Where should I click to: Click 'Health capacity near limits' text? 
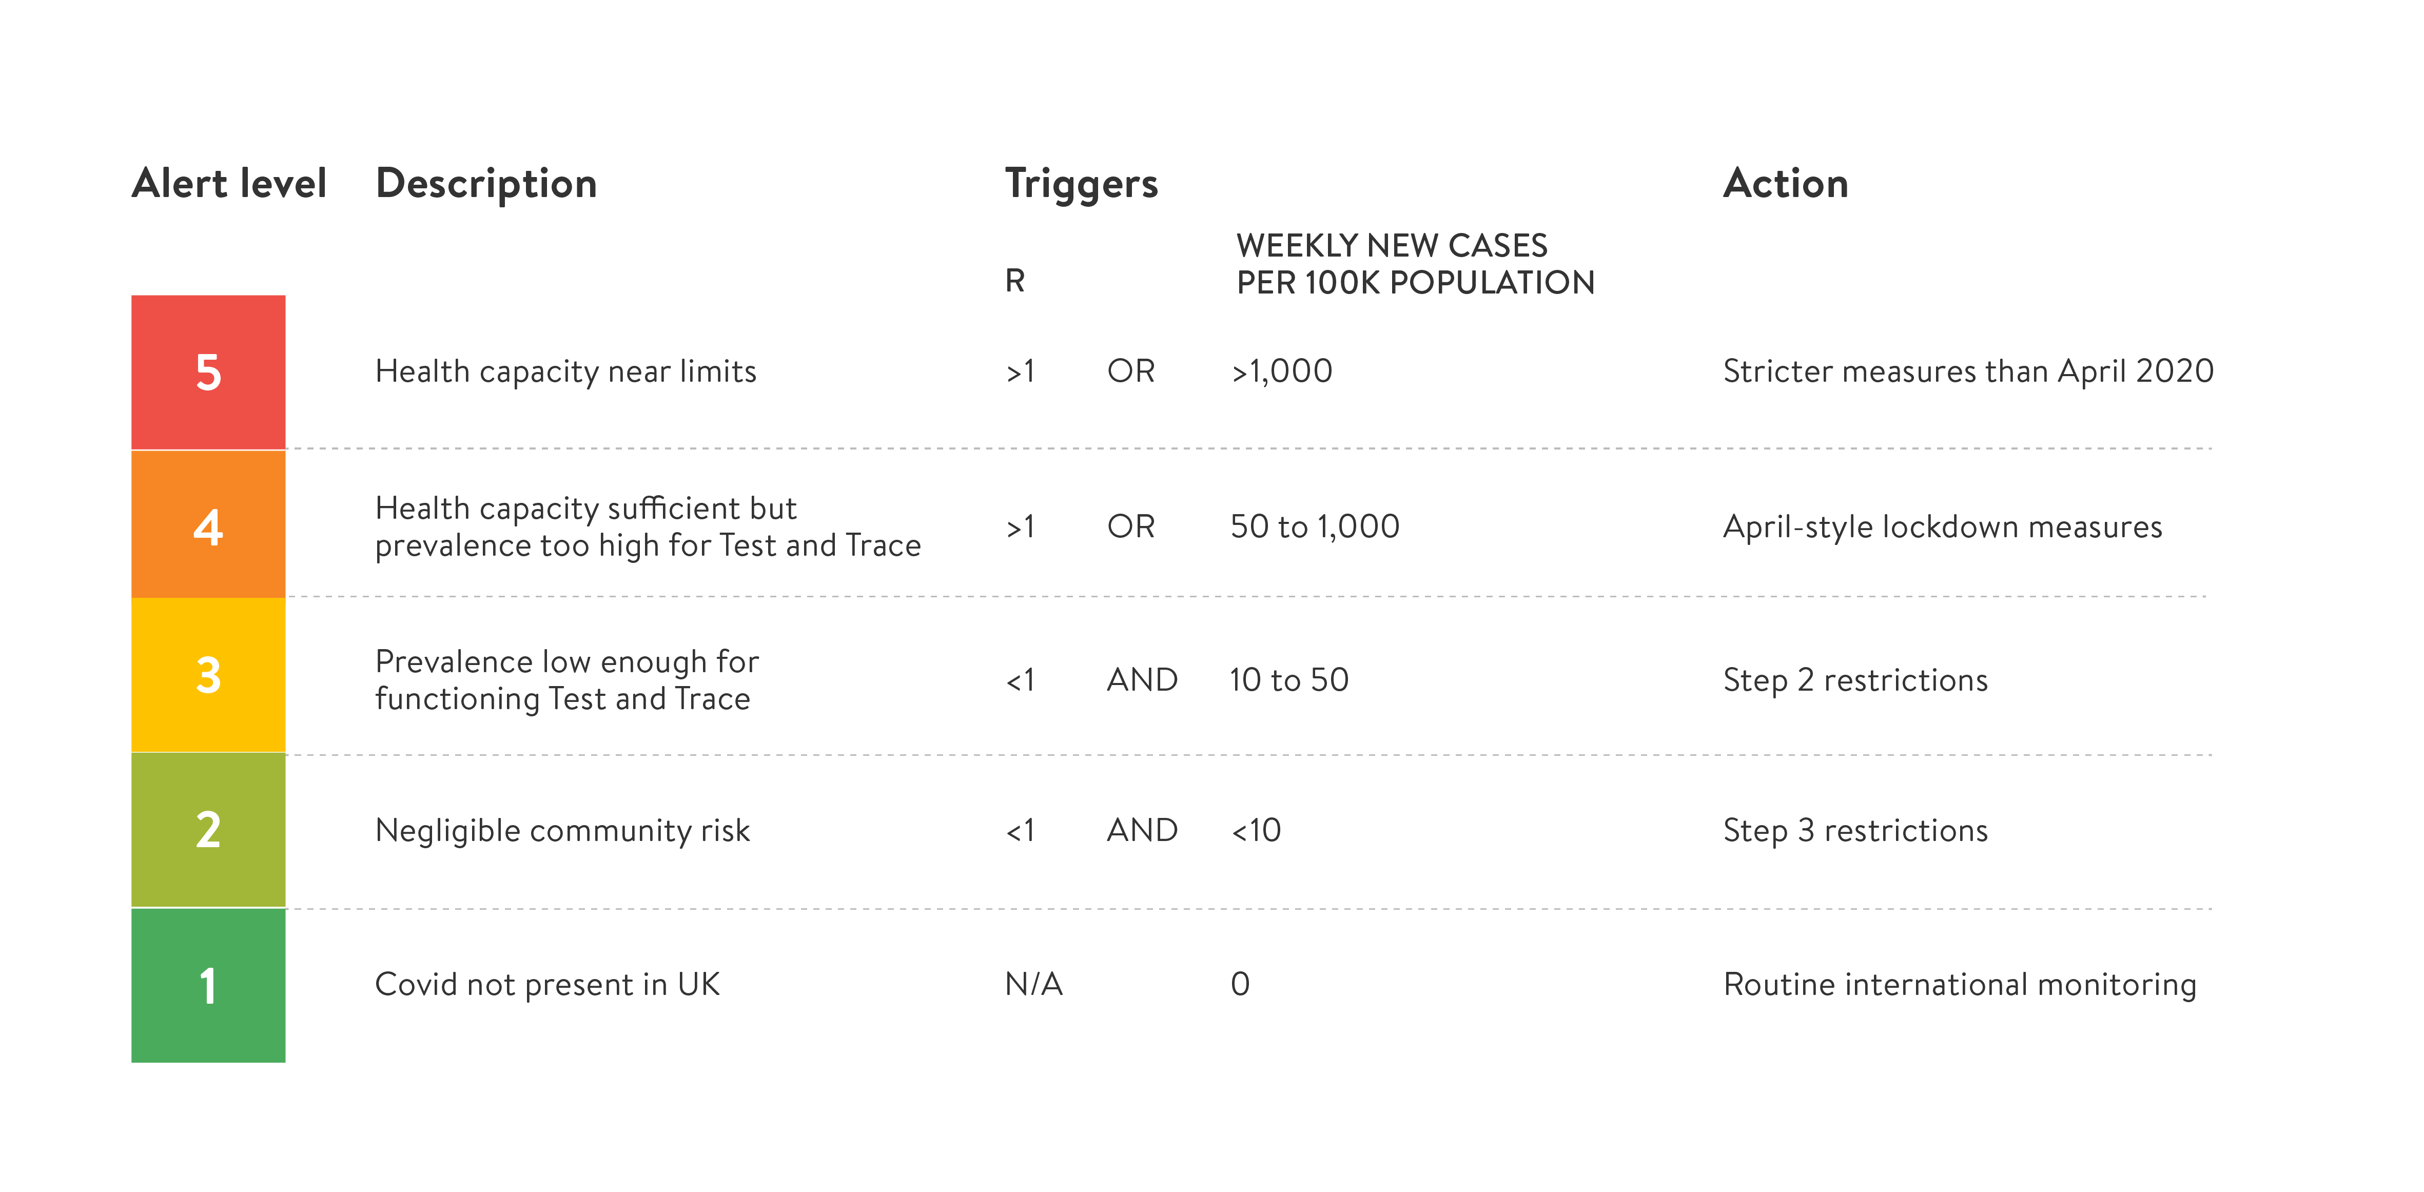565,372
